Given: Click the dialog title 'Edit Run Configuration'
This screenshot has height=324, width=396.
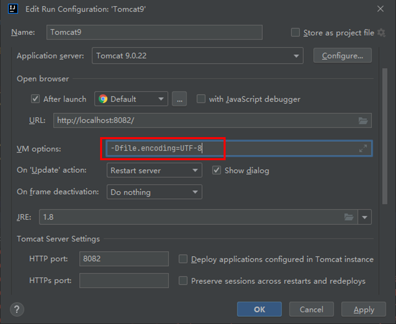Looking at the screenshot, I should (86, 9).
